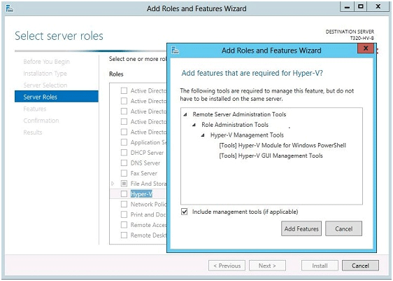The image size is (393, 281).
Task: Cancel the Hyper-V features dialog
Action: [x=343, y=228]
